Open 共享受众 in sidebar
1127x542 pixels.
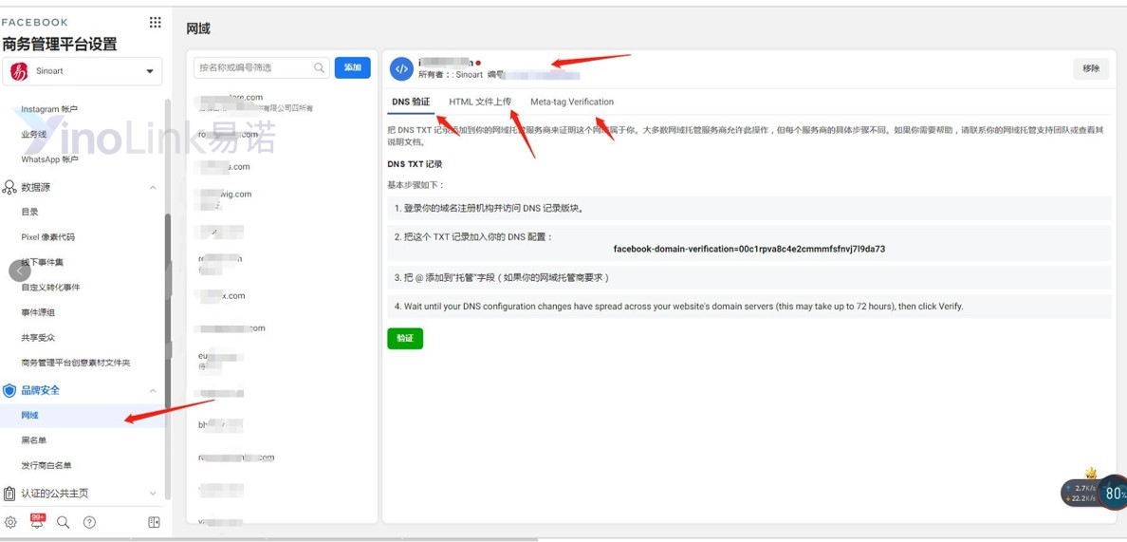tap(38, 338)
